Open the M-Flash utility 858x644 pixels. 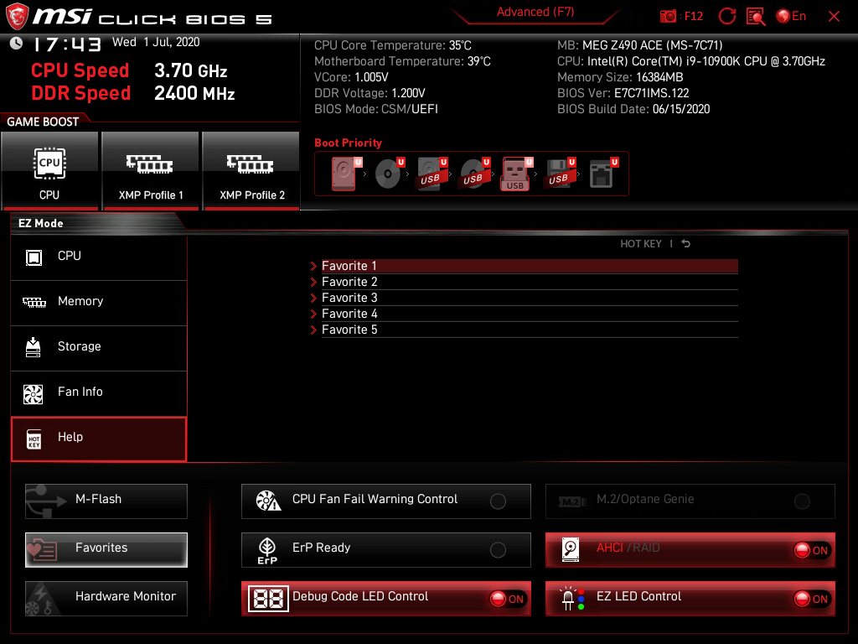106,501
